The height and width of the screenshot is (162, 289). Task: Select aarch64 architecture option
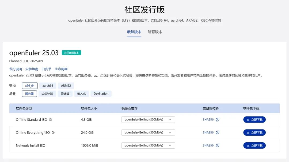point(48,86)
